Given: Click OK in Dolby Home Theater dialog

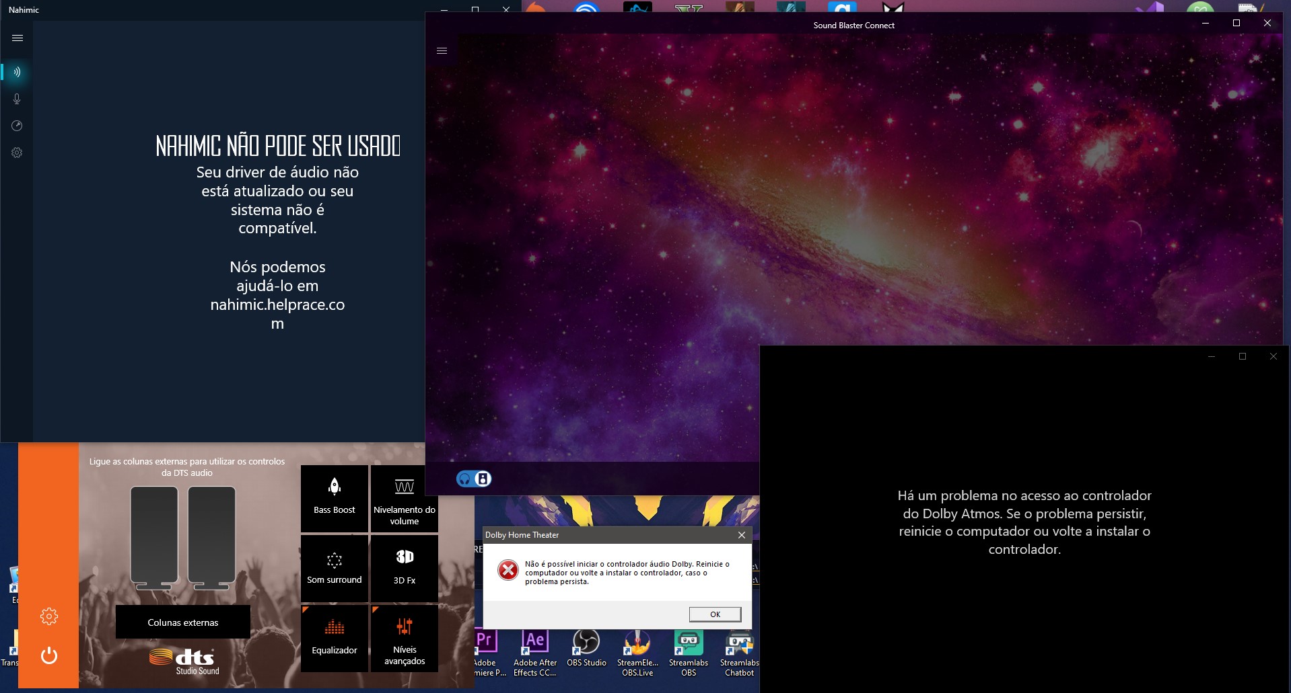Looking at the screenshot, I should pyautogui.click(x=715, y=614).
